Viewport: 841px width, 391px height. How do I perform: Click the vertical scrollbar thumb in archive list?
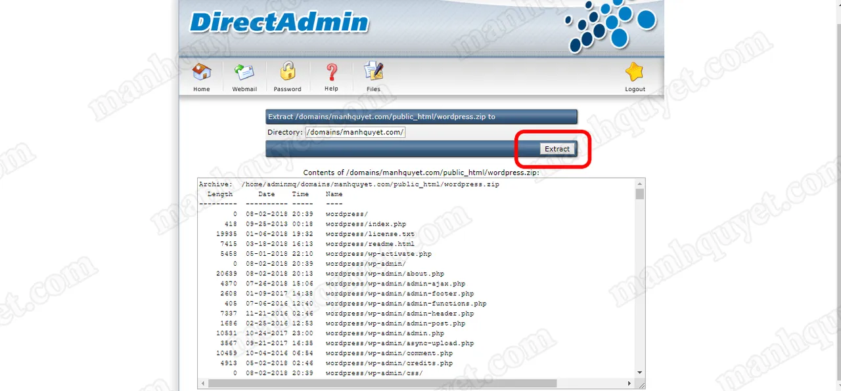pyautogui.click(x=640, y=194)
